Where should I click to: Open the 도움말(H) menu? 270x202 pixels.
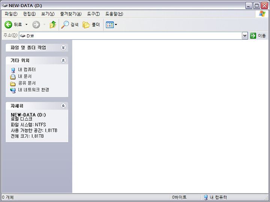point(114,14)
